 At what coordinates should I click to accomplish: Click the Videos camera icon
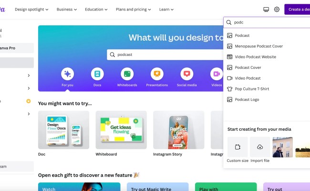pos(217,74)
